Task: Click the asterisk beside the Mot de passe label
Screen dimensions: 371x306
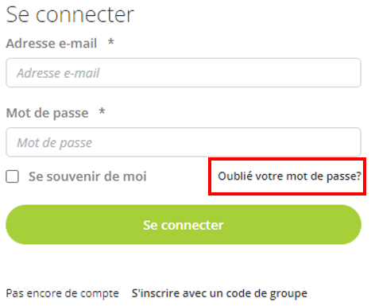Action: point(102,111)
